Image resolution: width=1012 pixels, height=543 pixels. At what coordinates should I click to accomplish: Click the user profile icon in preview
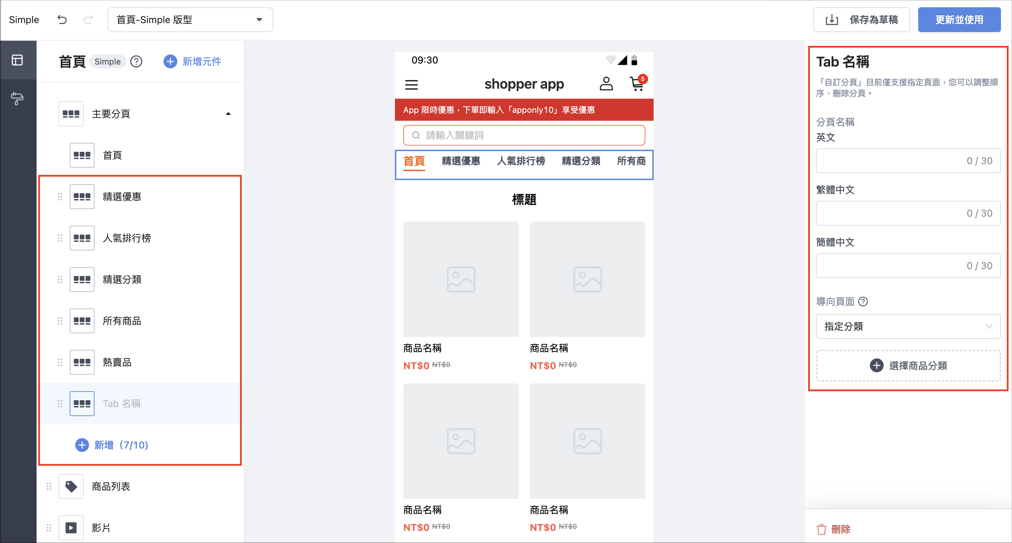(x=606, y=84)
